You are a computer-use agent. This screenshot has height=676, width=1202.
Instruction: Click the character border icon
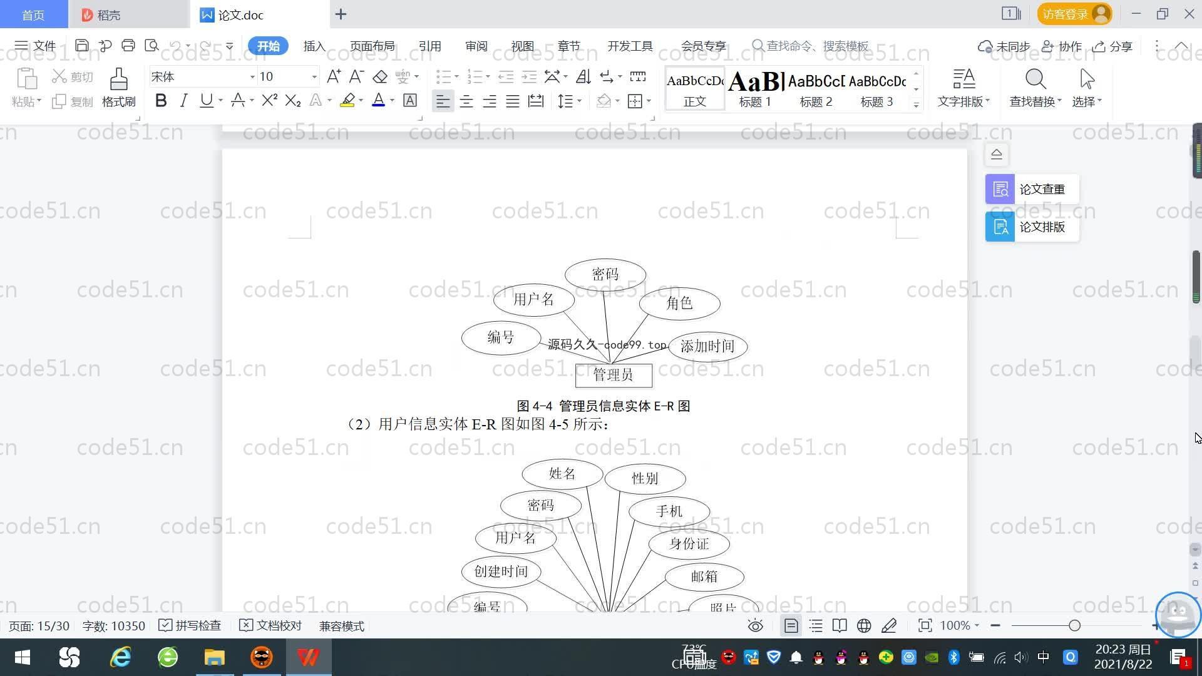click(410, 100)
